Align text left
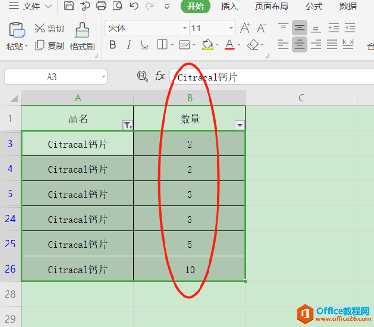Image resolution: width=374 pixels, height=327 pixels. [283, 44]
